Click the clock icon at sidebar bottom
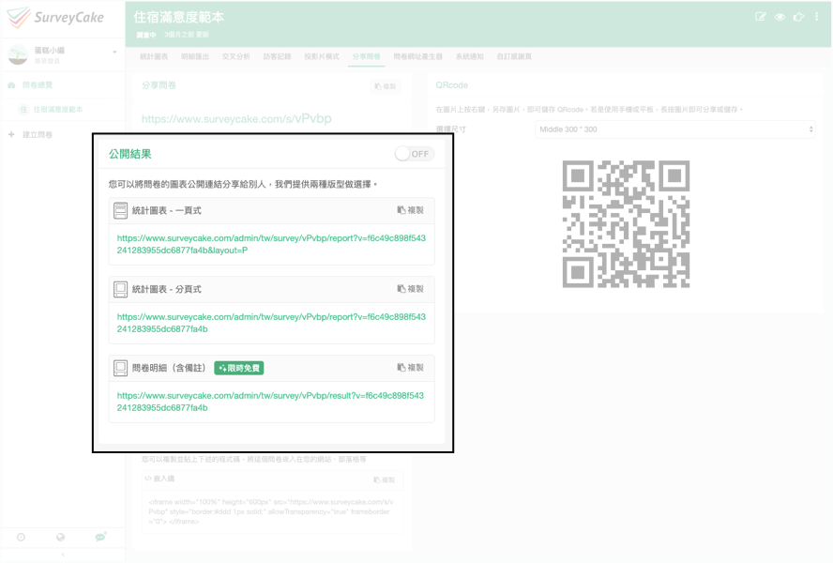Viewport: 833px width, 563px height. tap(21, 537)
